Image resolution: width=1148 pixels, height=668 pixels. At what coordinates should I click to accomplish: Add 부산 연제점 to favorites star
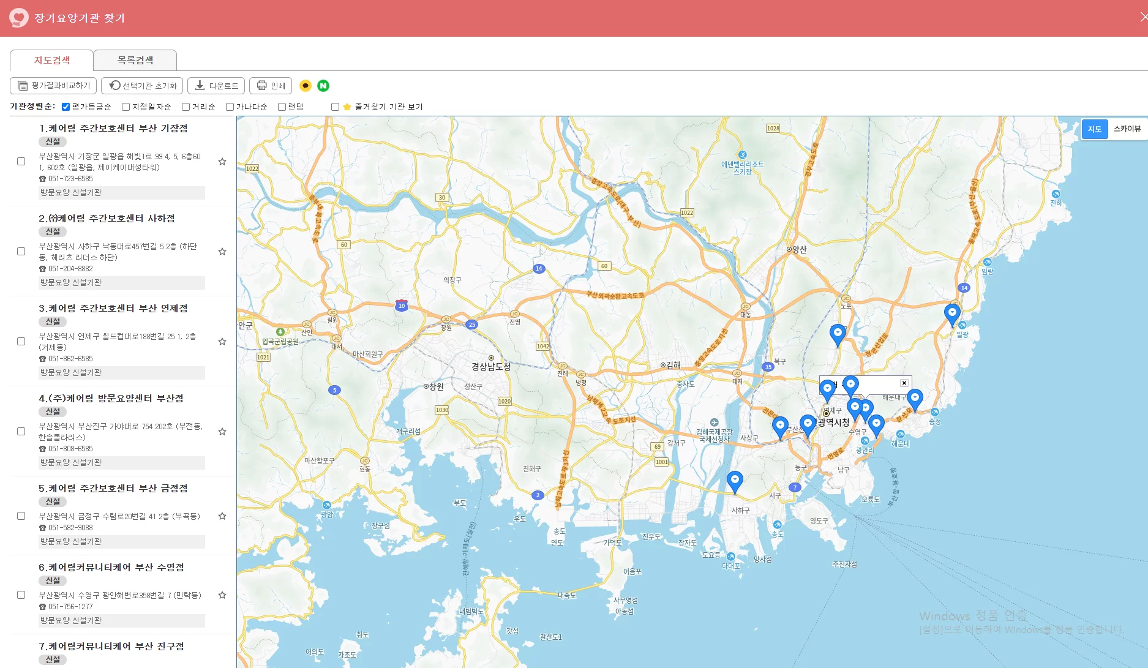pyautogui.click(x=222, y=342)
